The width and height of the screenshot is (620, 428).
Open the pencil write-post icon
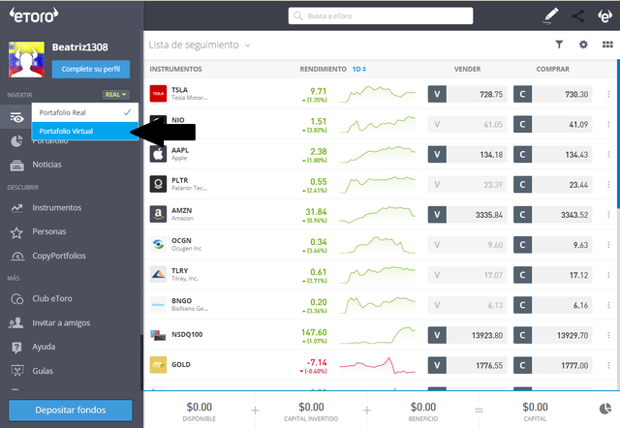coord(551,15)
